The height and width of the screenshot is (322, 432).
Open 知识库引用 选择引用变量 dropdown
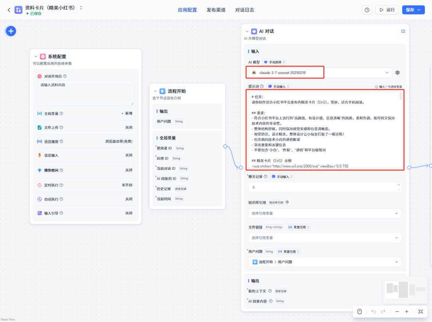point(324,213)
